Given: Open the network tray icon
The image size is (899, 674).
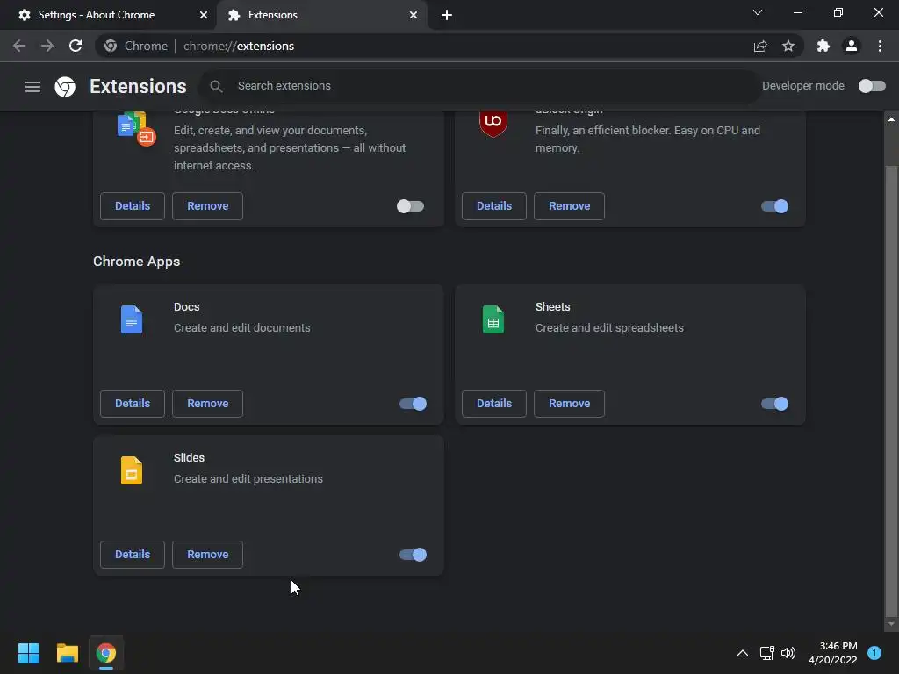Looking at the screenshot, I should pyautogui.click(x=766, y=653).
